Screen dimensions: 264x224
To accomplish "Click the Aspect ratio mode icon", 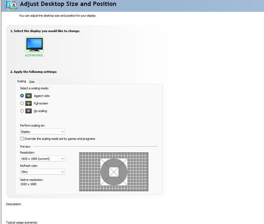I will click(x=29, y=96).
